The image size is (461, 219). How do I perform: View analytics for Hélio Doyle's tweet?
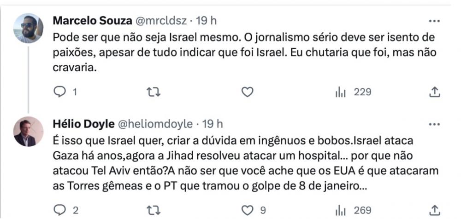coord(340,210)
